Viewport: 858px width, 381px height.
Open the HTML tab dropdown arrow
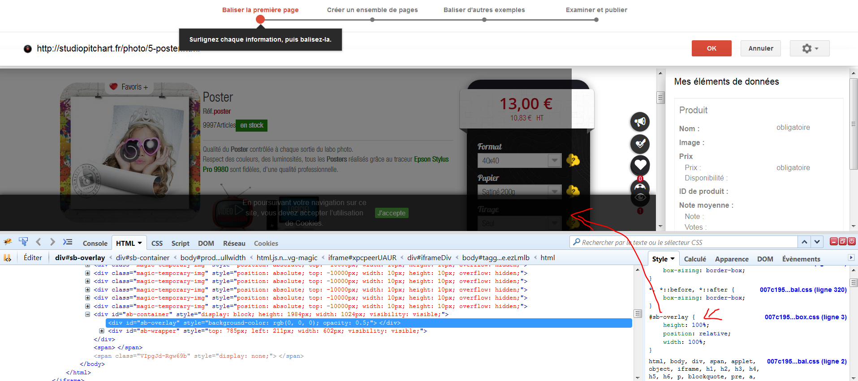click(140, 243)
